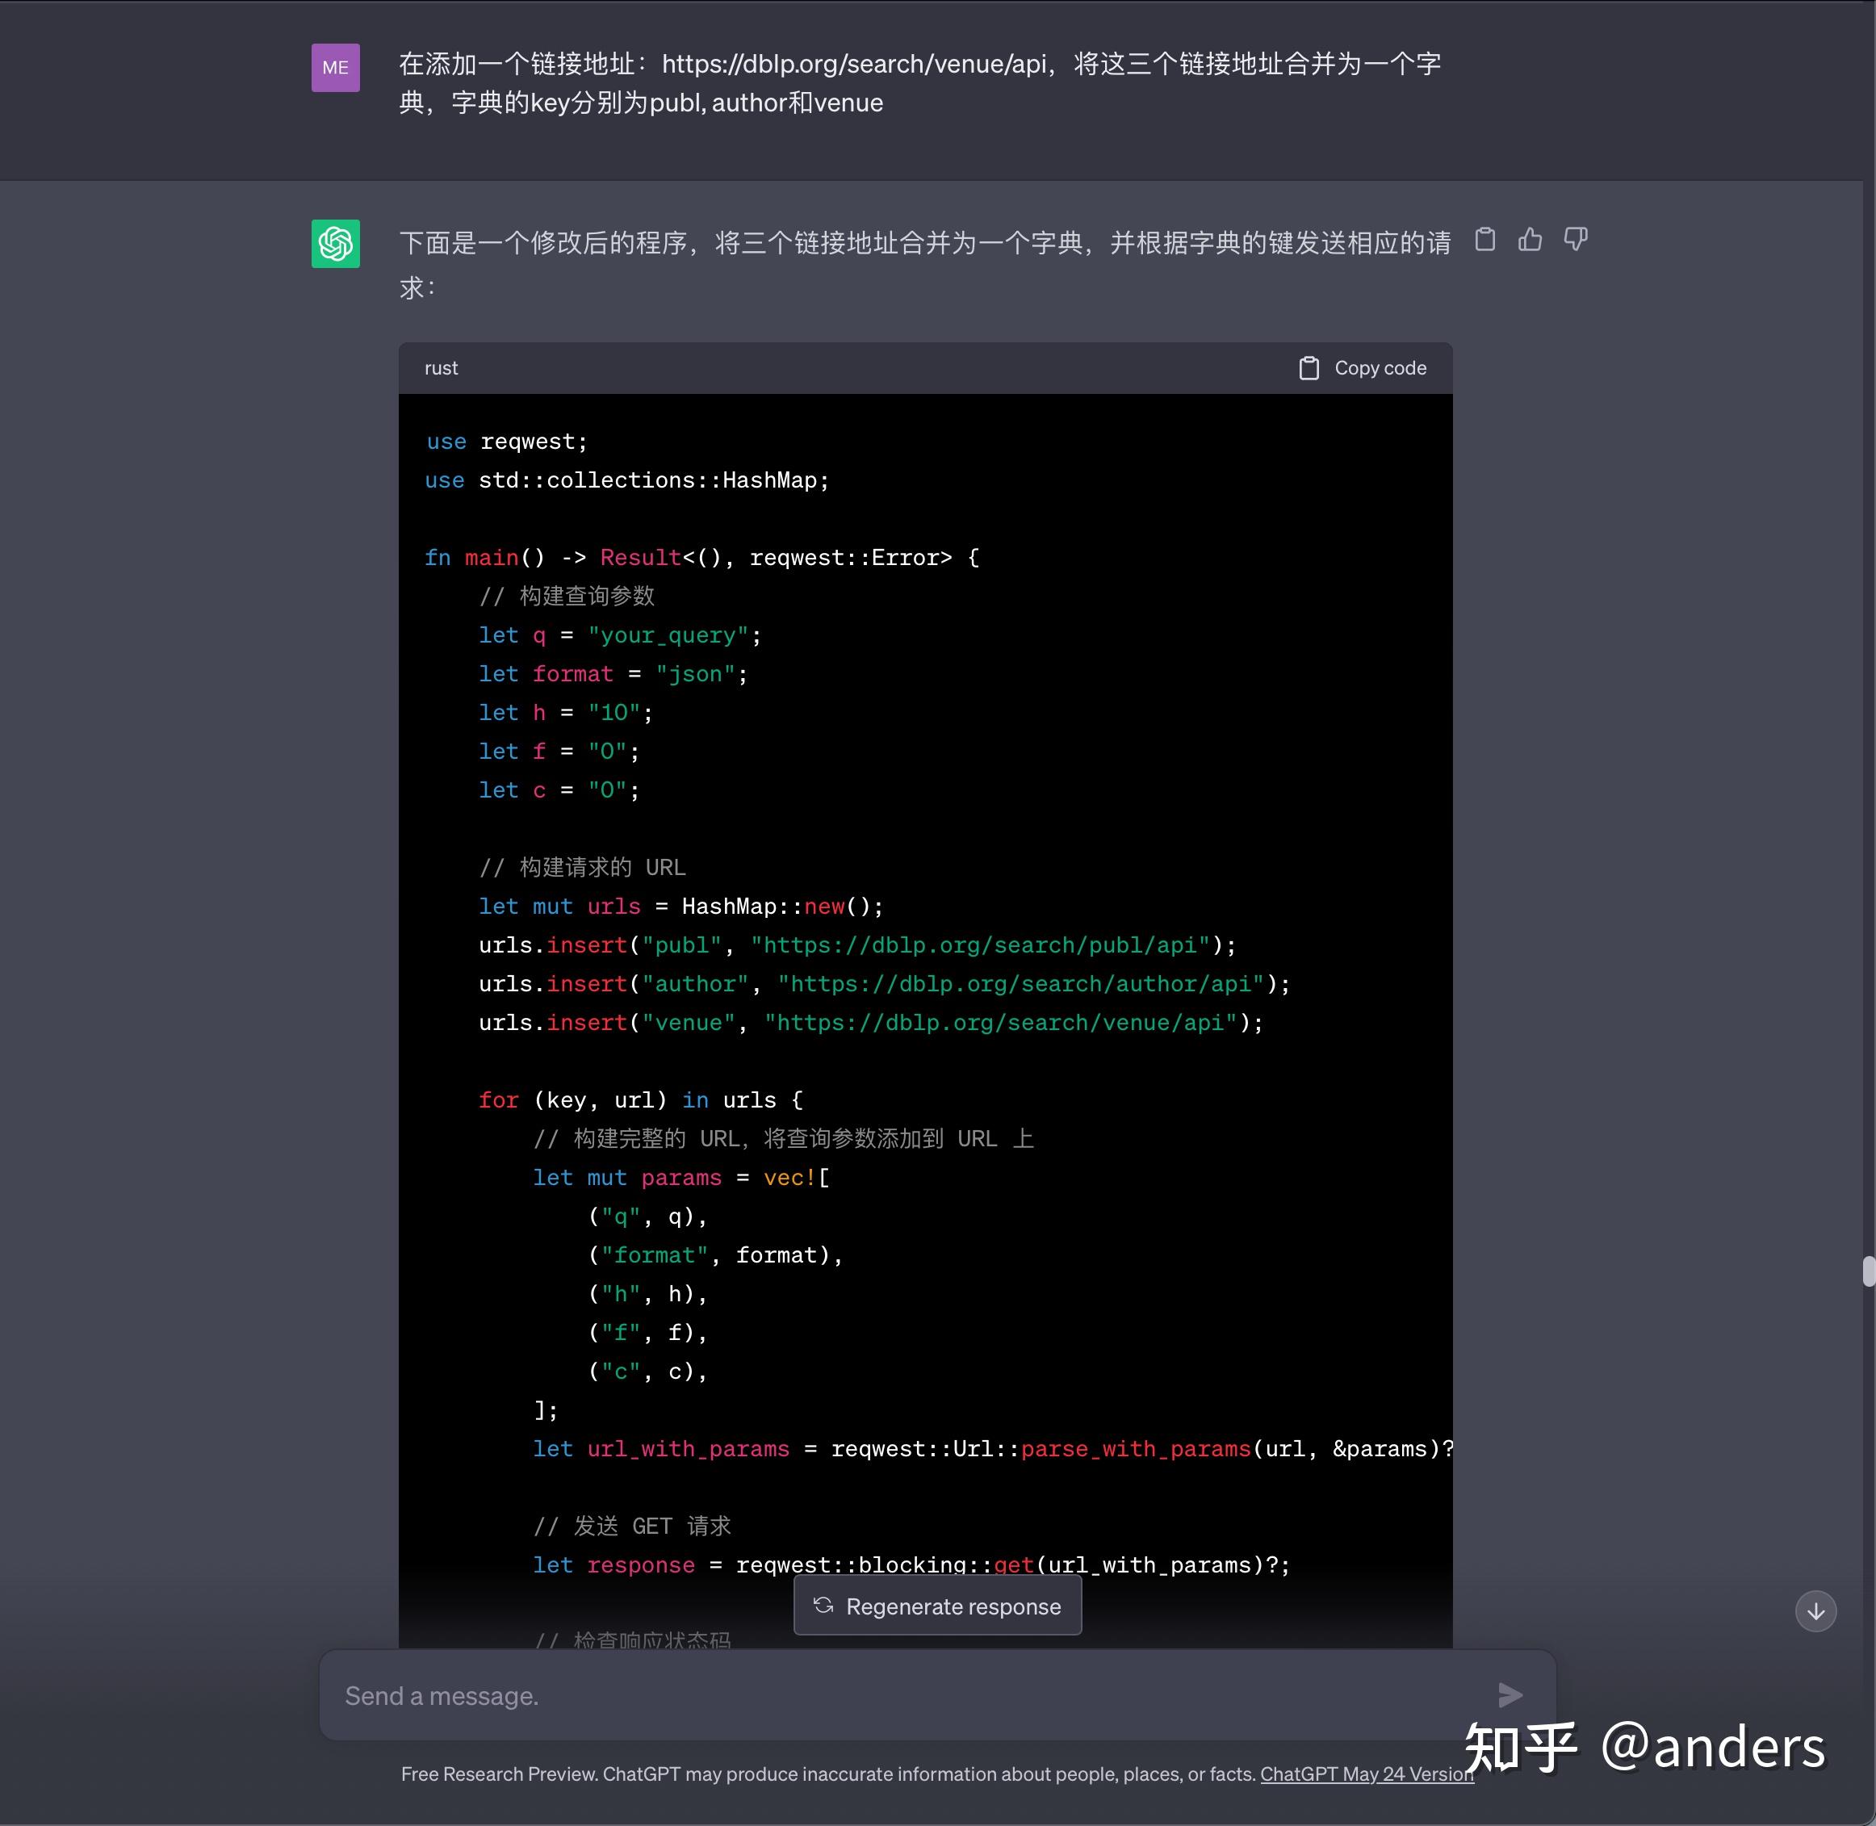1876x1826 pixels.
Task: Click the venue API URL string in code
Action: click(1000, 1024)
